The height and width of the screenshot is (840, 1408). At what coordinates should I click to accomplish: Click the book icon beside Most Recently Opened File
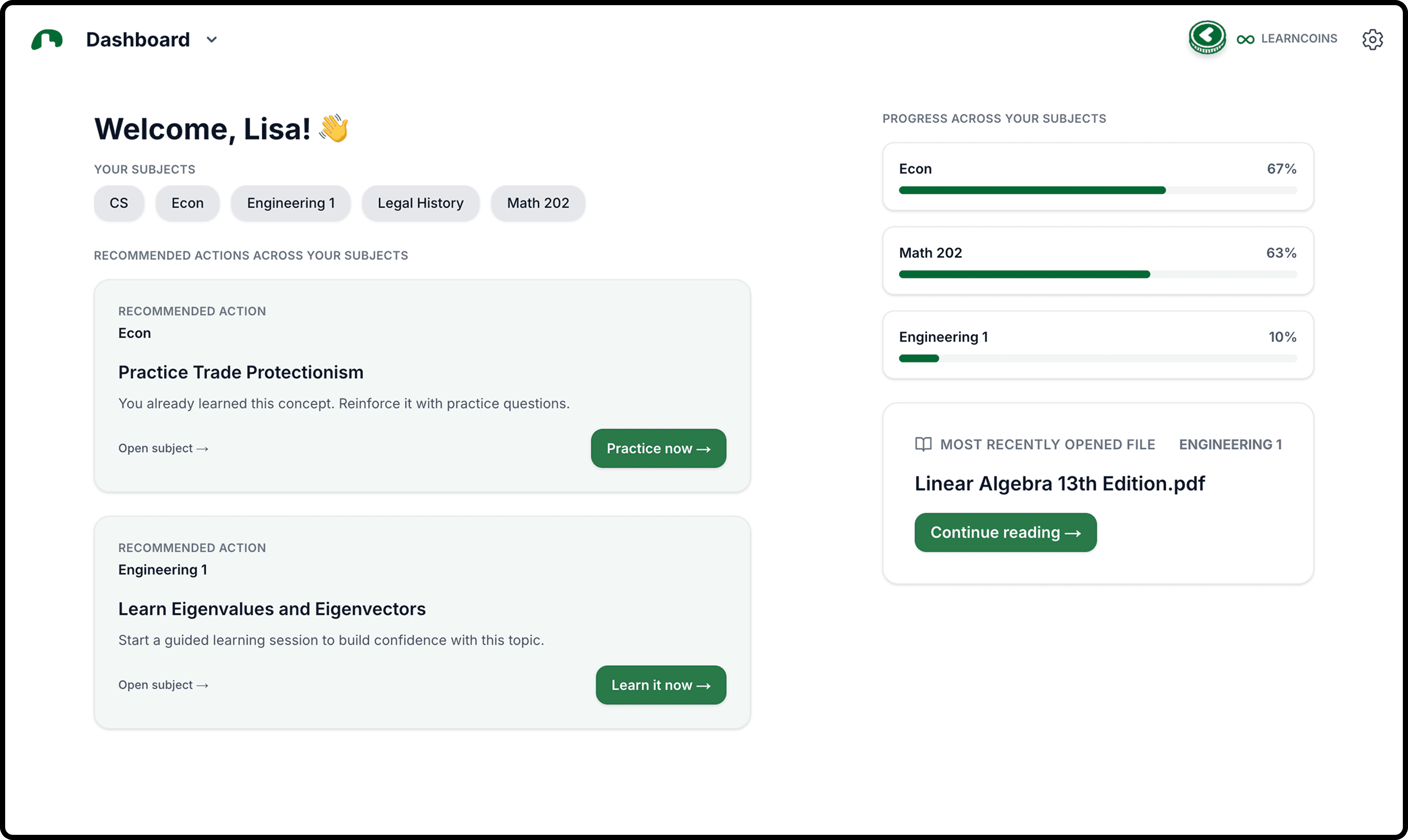click(x=923, y=444)
